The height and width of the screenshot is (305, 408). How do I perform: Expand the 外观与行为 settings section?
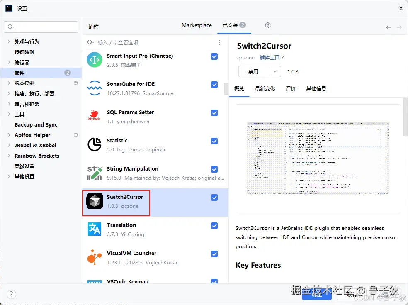click(9, 41)
